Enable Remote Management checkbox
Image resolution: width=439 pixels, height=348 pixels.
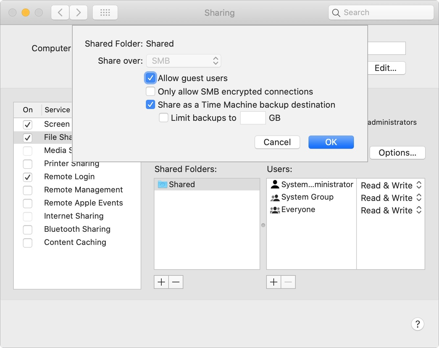pos(28,190)
